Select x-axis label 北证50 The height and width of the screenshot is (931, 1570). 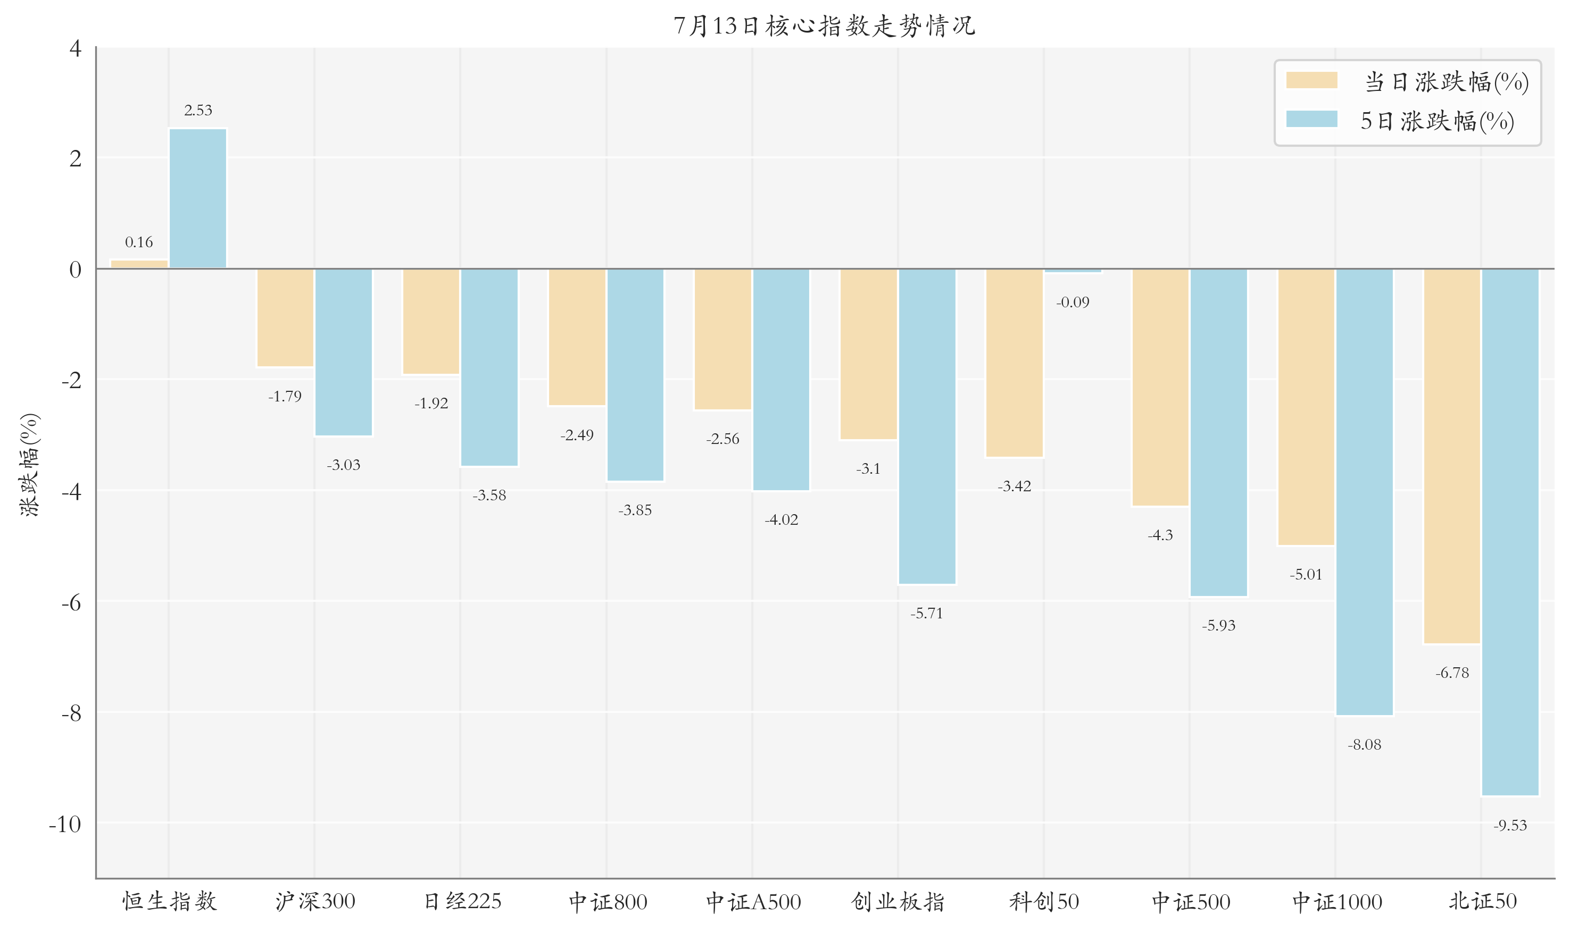click(1482, 901)
